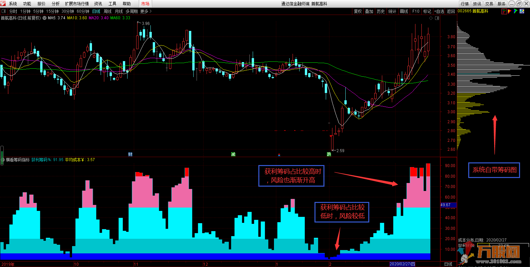530x267 pixels.
Task: Click the 叠加 overlay button
Action: pos(369,11)
